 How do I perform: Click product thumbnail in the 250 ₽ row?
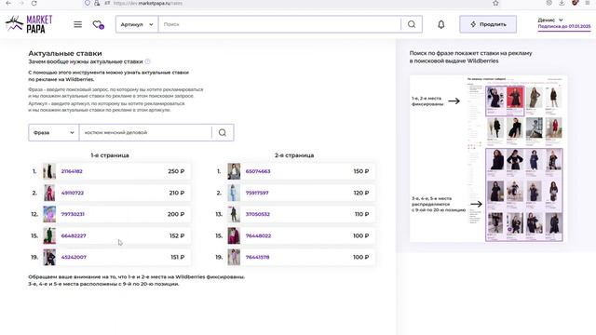[x=49, y=171]
